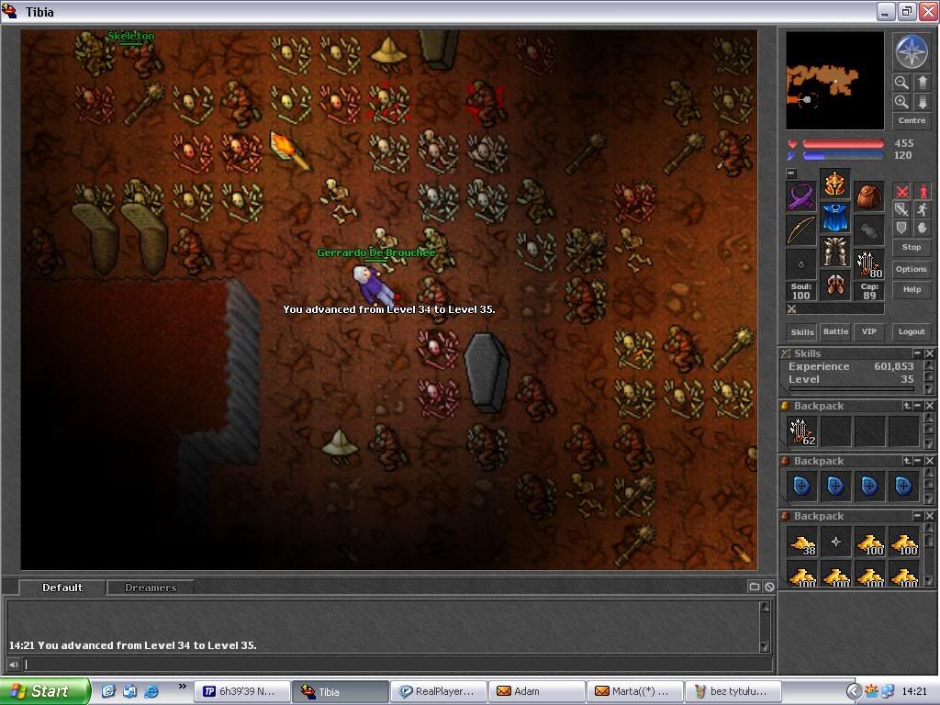Select the boots equipment slot
Viewport: 940px width, 705px height.
[834, 285]
